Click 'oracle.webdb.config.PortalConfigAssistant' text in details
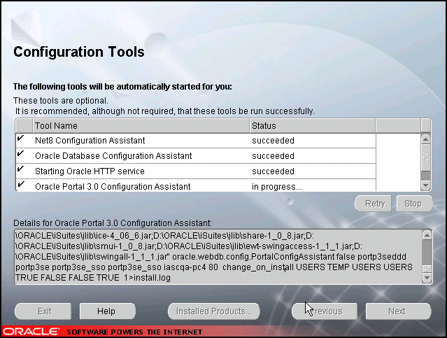 point(253,257)
